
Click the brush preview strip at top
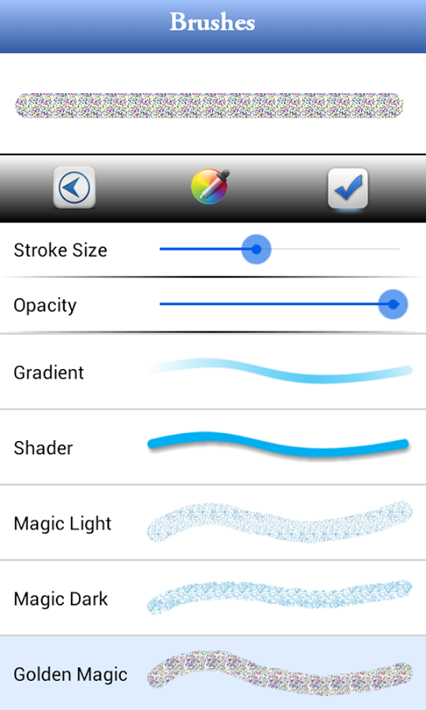(x=209, y=106)
